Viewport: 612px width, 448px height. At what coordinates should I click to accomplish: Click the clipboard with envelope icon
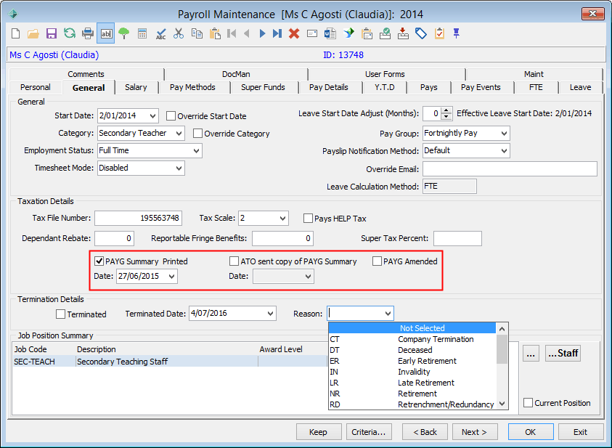(x=367, y=33)
